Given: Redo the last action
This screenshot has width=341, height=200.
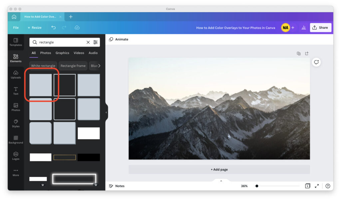Looking at the screenshot, I should click(64, 28).
